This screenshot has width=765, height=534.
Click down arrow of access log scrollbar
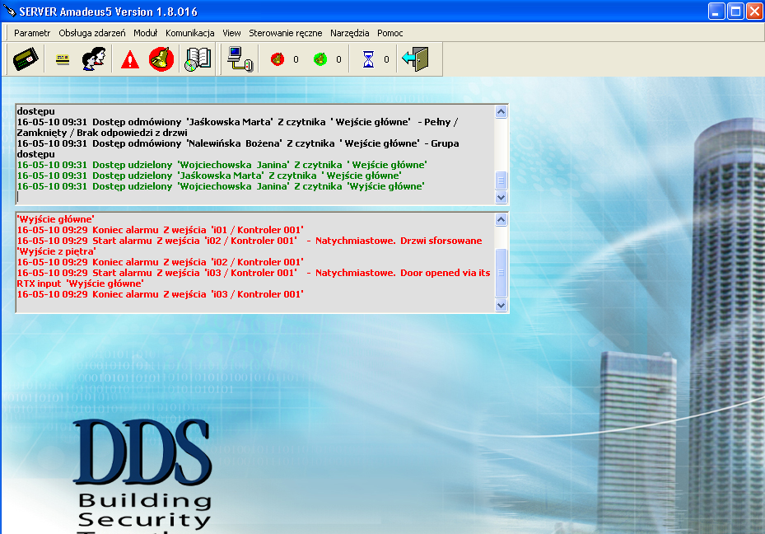(501, 197)
